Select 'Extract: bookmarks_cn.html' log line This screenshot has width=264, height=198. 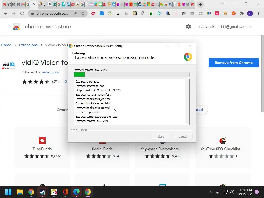[x=93, y=99]
